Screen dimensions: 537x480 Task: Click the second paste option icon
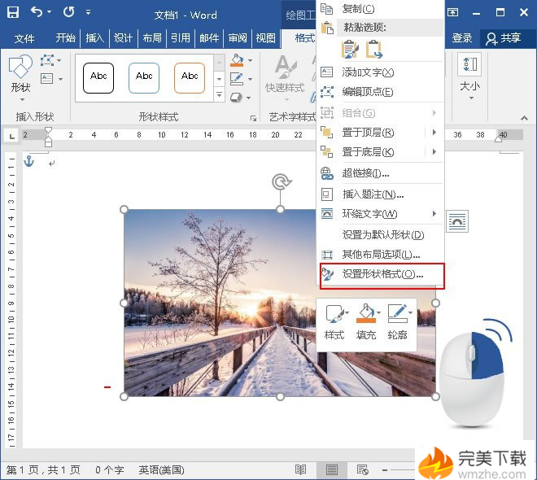coord(373,50)
